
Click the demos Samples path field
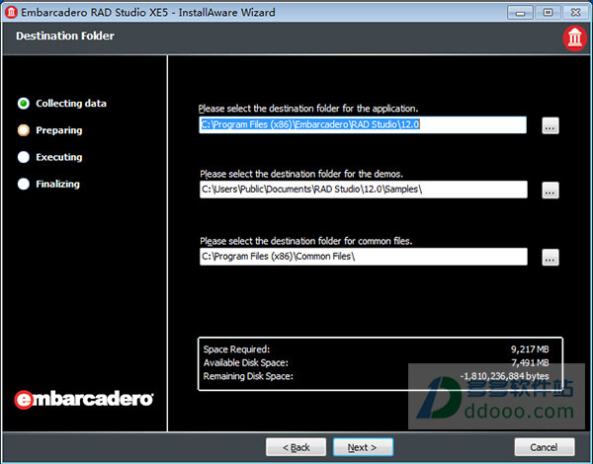point(364,190)
